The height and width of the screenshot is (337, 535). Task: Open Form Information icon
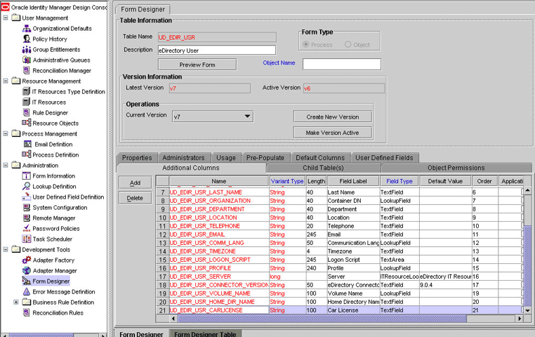26,176
